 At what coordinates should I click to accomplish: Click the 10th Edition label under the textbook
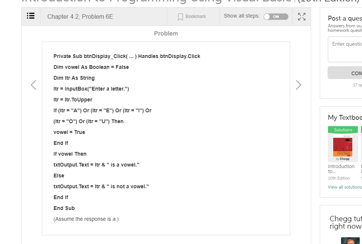coord(338,178)
